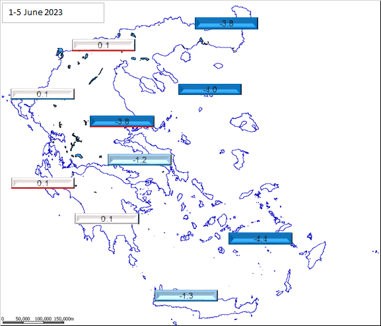
Task: Click the northernmost 0.1 label with red underline
Action: [x=104, y=45]
